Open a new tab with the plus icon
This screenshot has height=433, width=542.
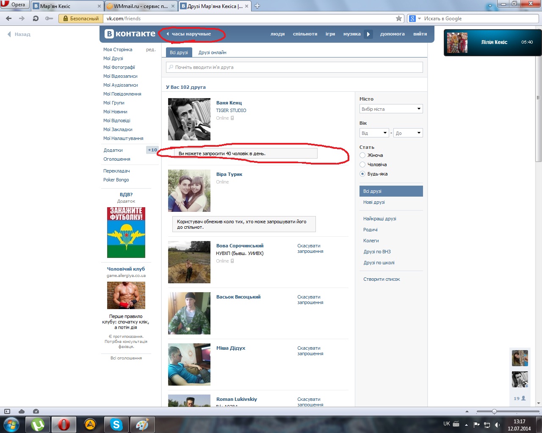tap(257, 6)
